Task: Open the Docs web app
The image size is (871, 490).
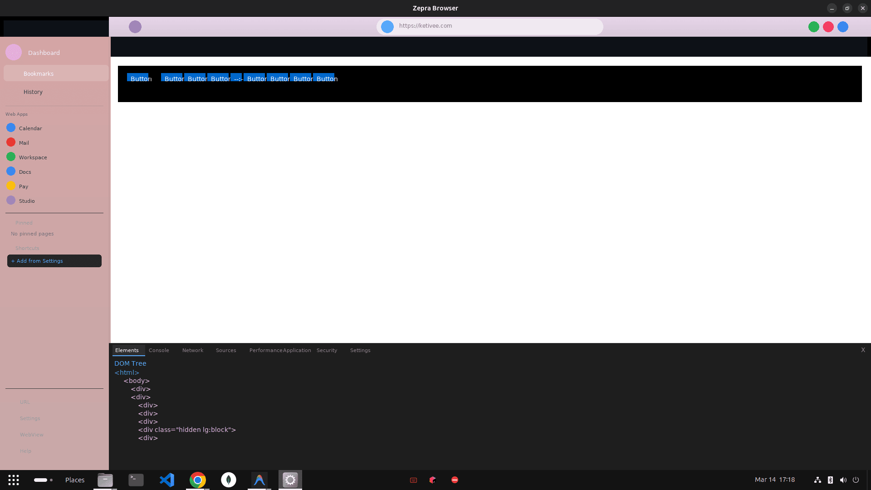Action: pyautogui.click(x=25, y=171)
